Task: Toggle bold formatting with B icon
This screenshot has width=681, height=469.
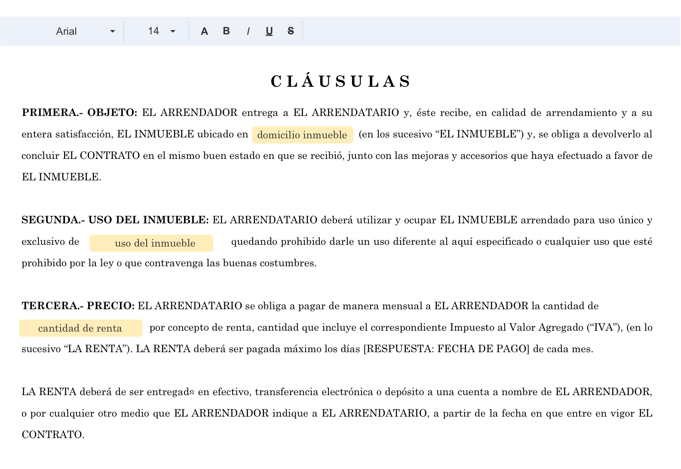Action: tap(226, 31)
